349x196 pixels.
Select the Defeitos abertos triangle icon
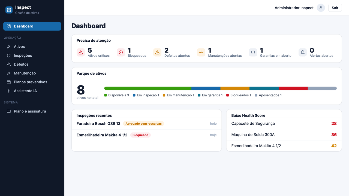[157, 53]
